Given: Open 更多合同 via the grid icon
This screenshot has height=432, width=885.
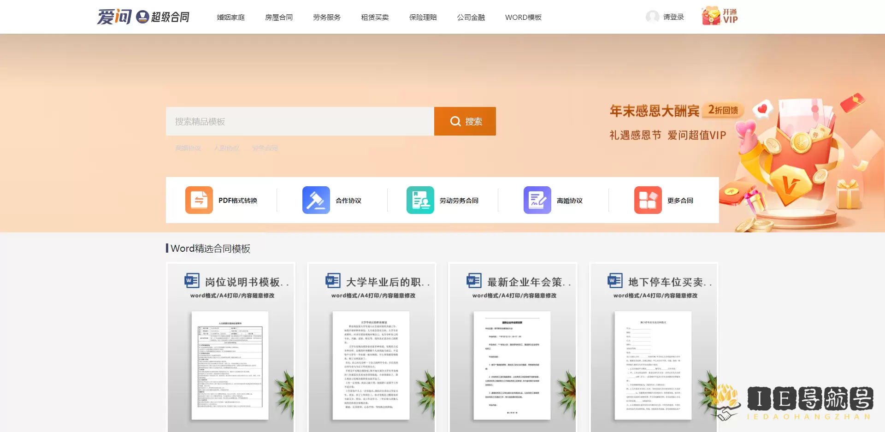Looking at the screenshot, I should [648, 200].
